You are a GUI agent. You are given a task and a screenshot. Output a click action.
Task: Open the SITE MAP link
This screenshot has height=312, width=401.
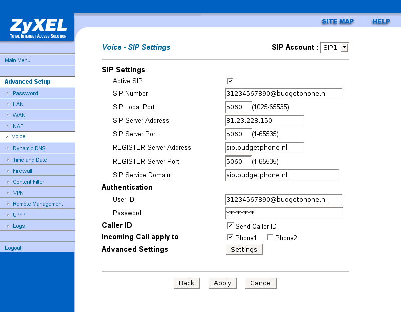coord(337,22)
